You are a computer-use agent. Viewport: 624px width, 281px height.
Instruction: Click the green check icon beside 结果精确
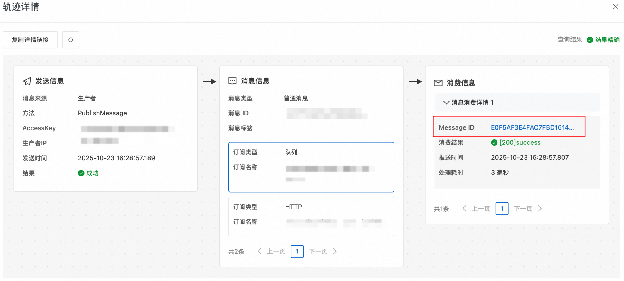point(590,40)
